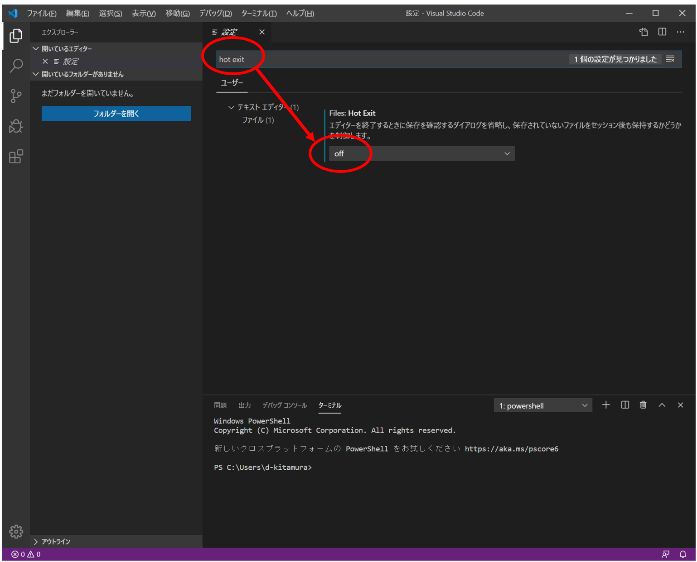Minimize the Visual Studio Code window
697x562 pixels.
629,13
